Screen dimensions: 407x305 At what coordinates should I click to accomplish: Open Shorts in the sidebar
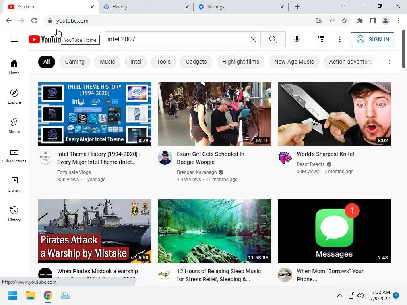[14, 125]
